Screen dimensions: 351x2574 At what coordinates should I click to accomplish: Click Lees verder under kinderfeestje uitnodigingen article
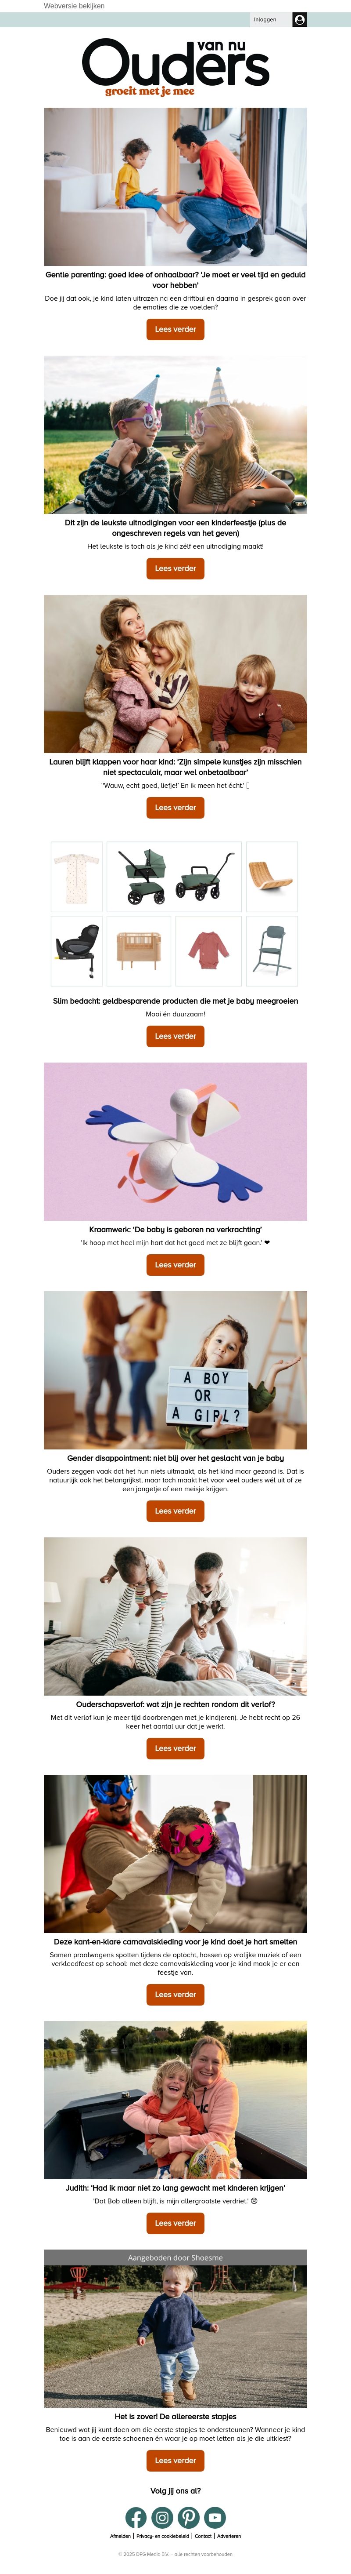pyautogui.click(x=175, y=568)
